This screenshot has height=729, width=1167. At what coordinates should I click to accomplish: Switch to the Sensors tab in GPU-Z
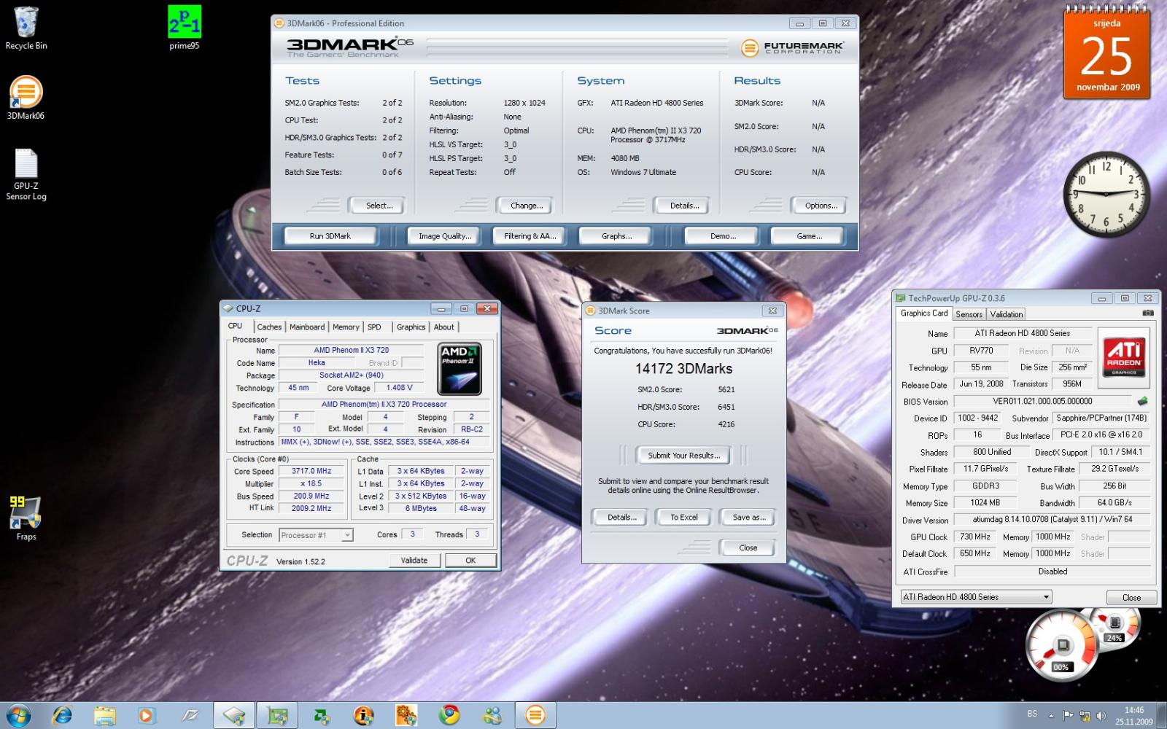tap(969, 314)
